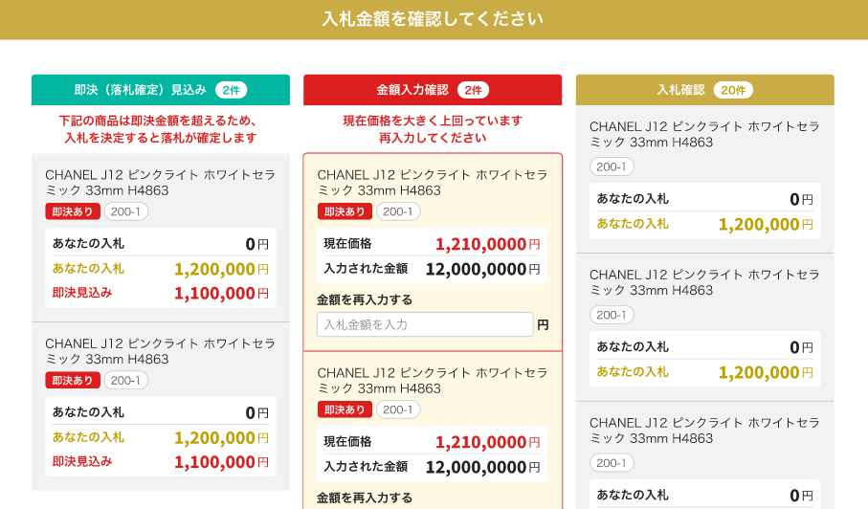This screenshot has width=868, height=509.
Task: Open first CHANEL J12 title in 入札確認 column
Action: coord(704,134)
